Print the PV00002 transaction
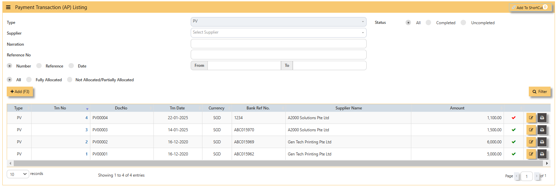Image resolution: width=558 pixels, height=188 pixels. point(542,142)
